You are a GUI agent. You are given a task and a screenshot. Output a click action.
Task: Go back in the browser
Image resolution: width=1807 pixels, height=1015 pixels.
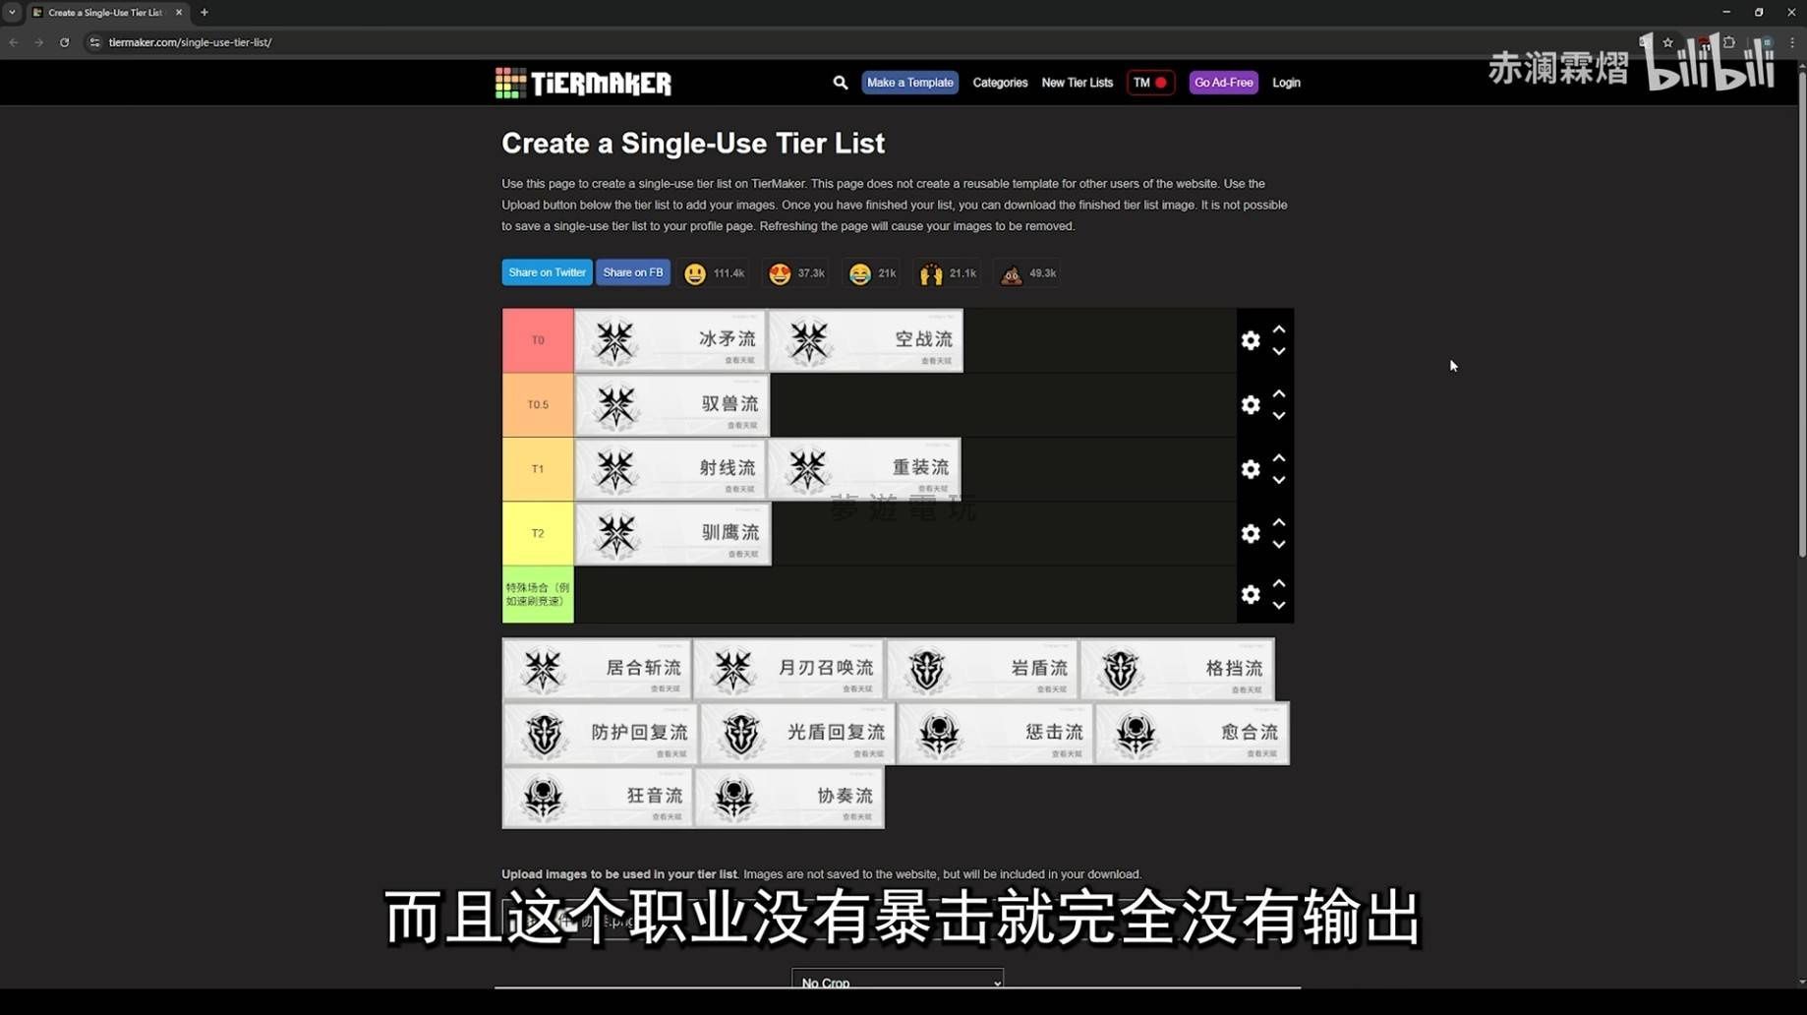[x=14, y=42]
